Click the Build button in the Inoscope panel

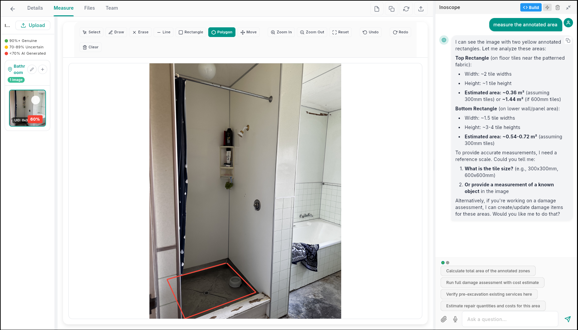531,7
